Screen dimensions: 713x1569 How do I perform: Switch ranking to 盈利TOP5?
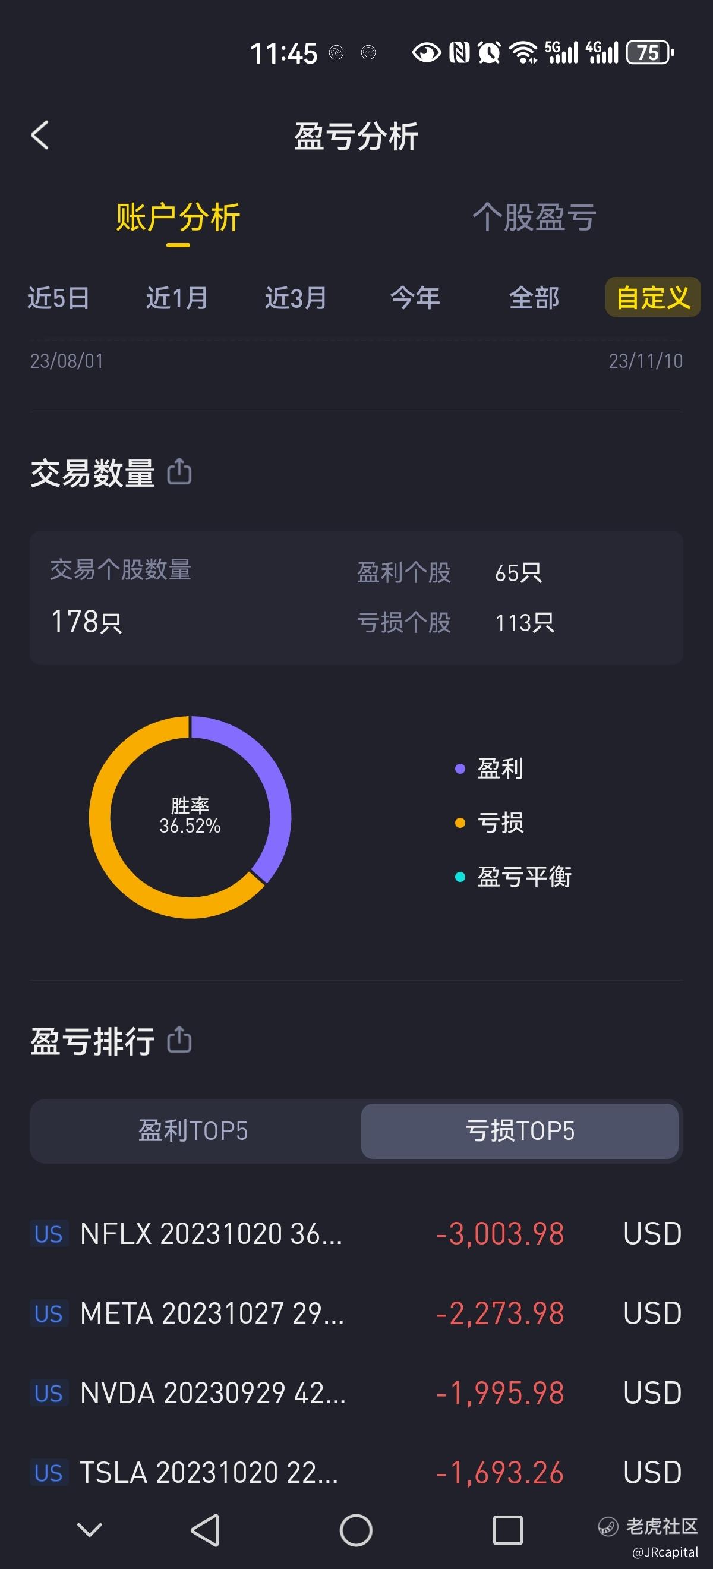click(194, 1131)
